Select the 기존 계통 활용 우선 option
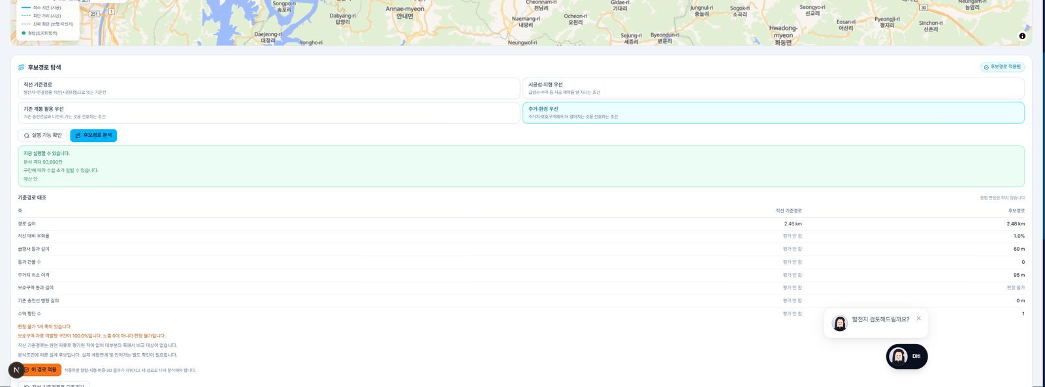 tap(269, 113)
